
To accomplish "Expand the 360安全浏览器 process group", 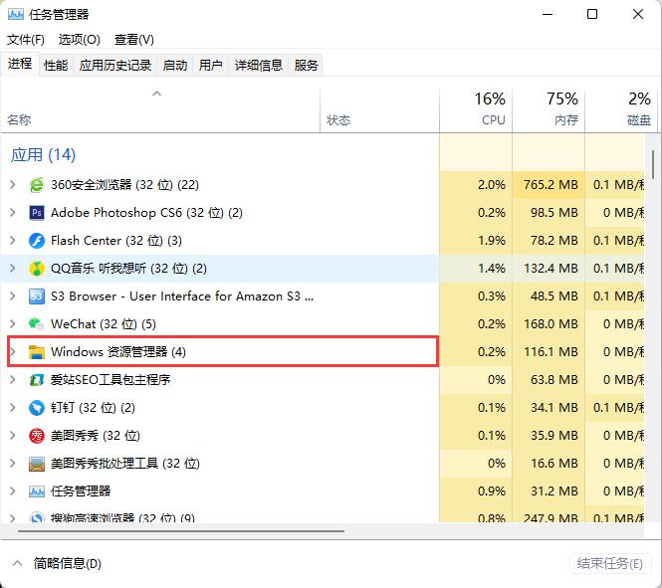I will [13, 185].
